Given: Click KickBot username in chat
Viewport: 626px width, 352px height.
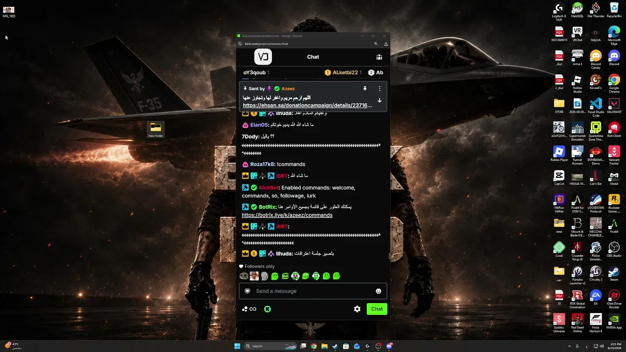Looking at the screenshot, I should [269, 188].
